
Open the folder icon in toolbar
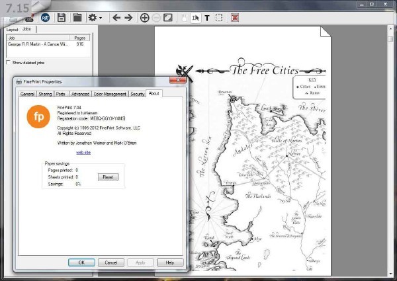pyautogui.click(x=77, y=18)
